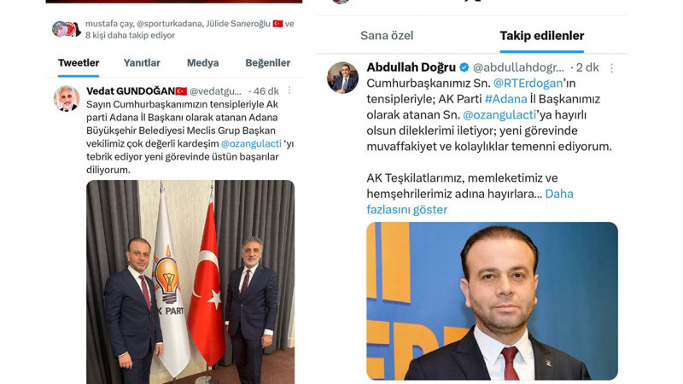Open three-dot menu on Abdullah Doğru's tweet

[x=611, y=68]
